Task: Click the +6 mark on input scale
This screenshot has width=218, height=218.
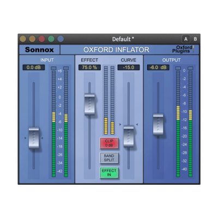Action: coord(60,71)
